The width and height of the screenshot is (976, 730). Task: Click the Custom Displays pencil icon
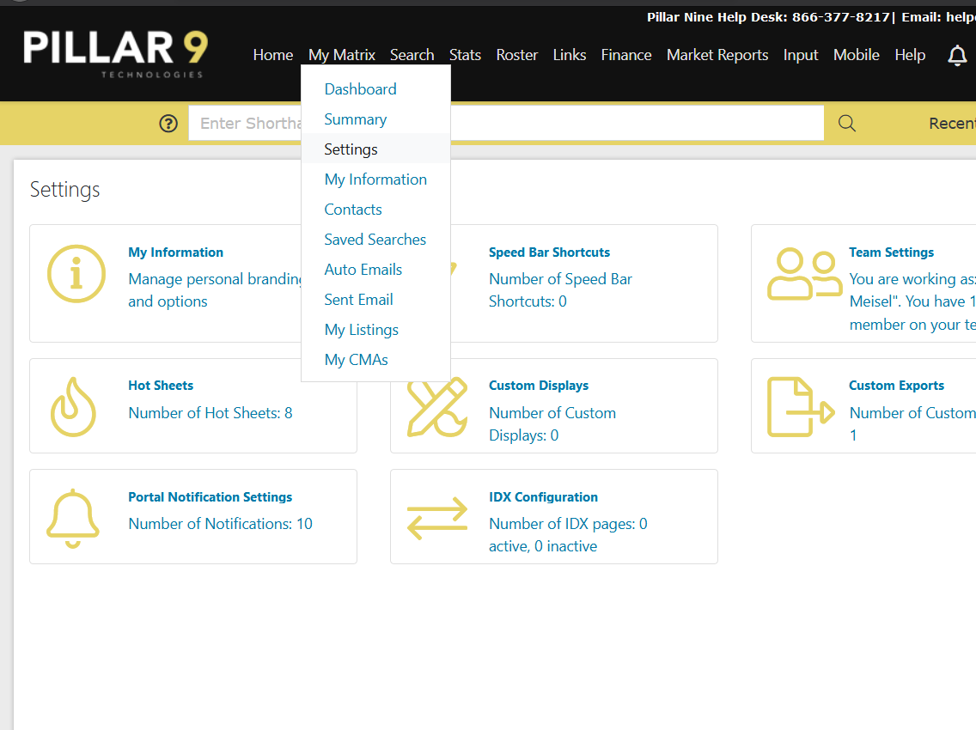[x=436, y=408]
